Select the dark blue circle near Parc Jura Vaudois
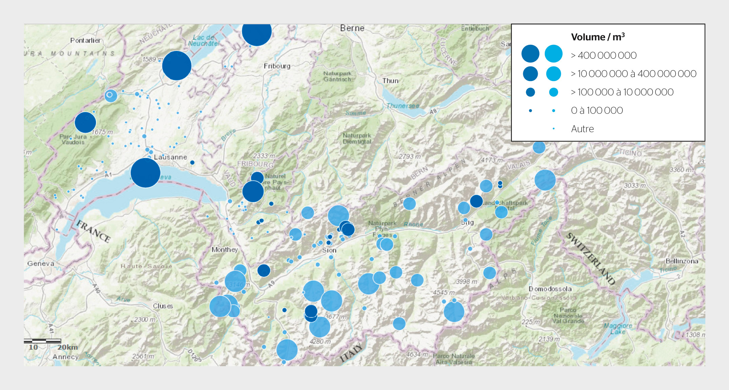This screenshot has height=390, width=729. click(85, 122)
